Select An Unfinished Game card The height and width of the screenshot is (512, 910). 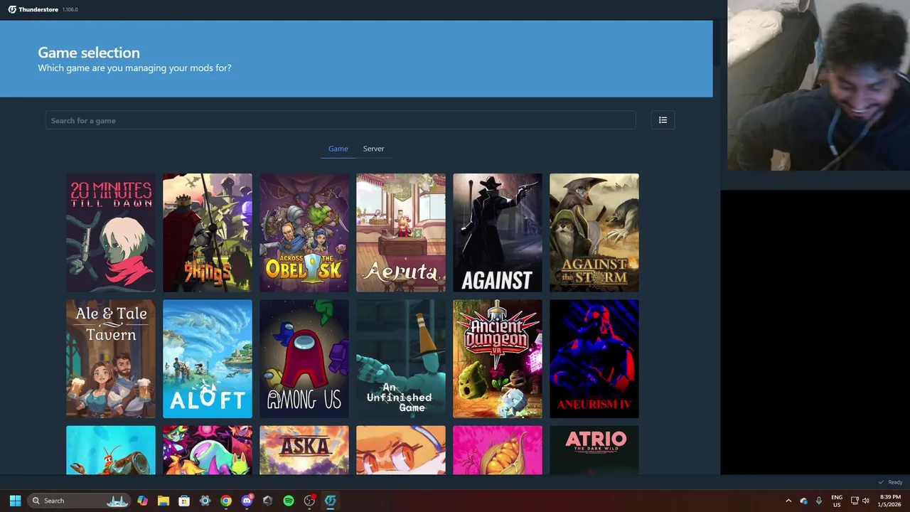click(401, 358)
